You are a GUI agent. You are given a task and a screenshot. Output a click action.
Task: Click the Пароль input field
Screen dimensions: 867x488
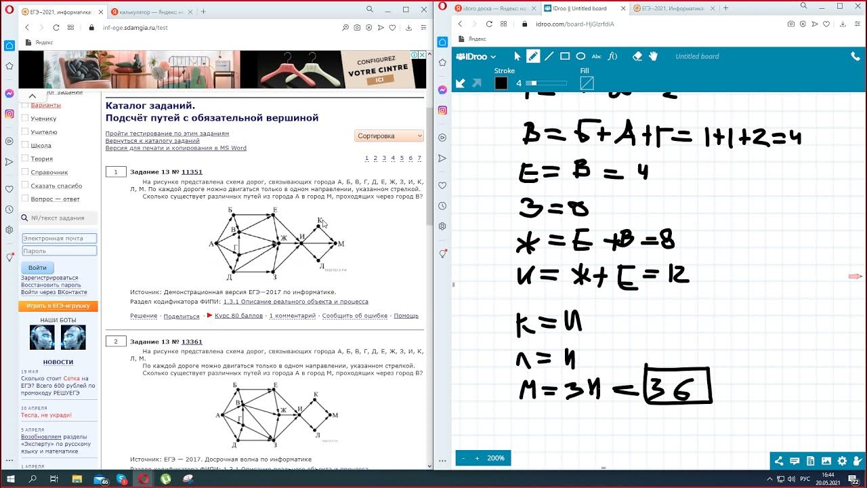(59, 251)
